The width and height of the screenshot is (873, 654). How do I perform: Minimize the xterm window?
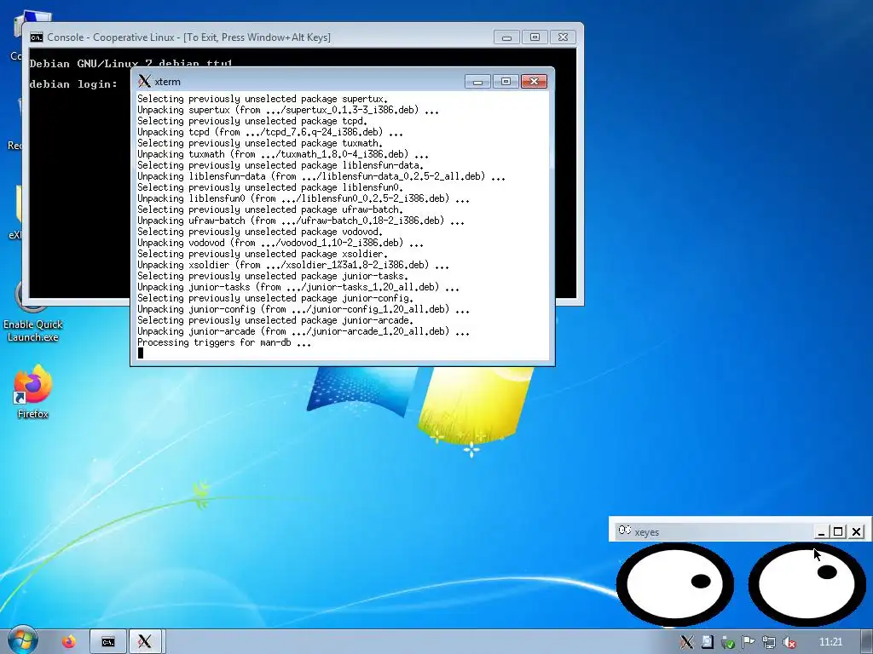click(x=477, y=81)
